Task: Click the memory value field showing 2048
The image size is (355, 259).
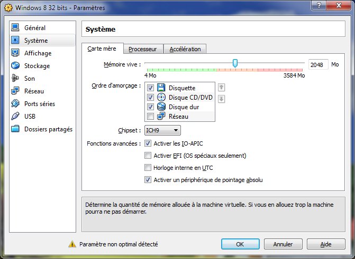Action: [x=318, y=65]
